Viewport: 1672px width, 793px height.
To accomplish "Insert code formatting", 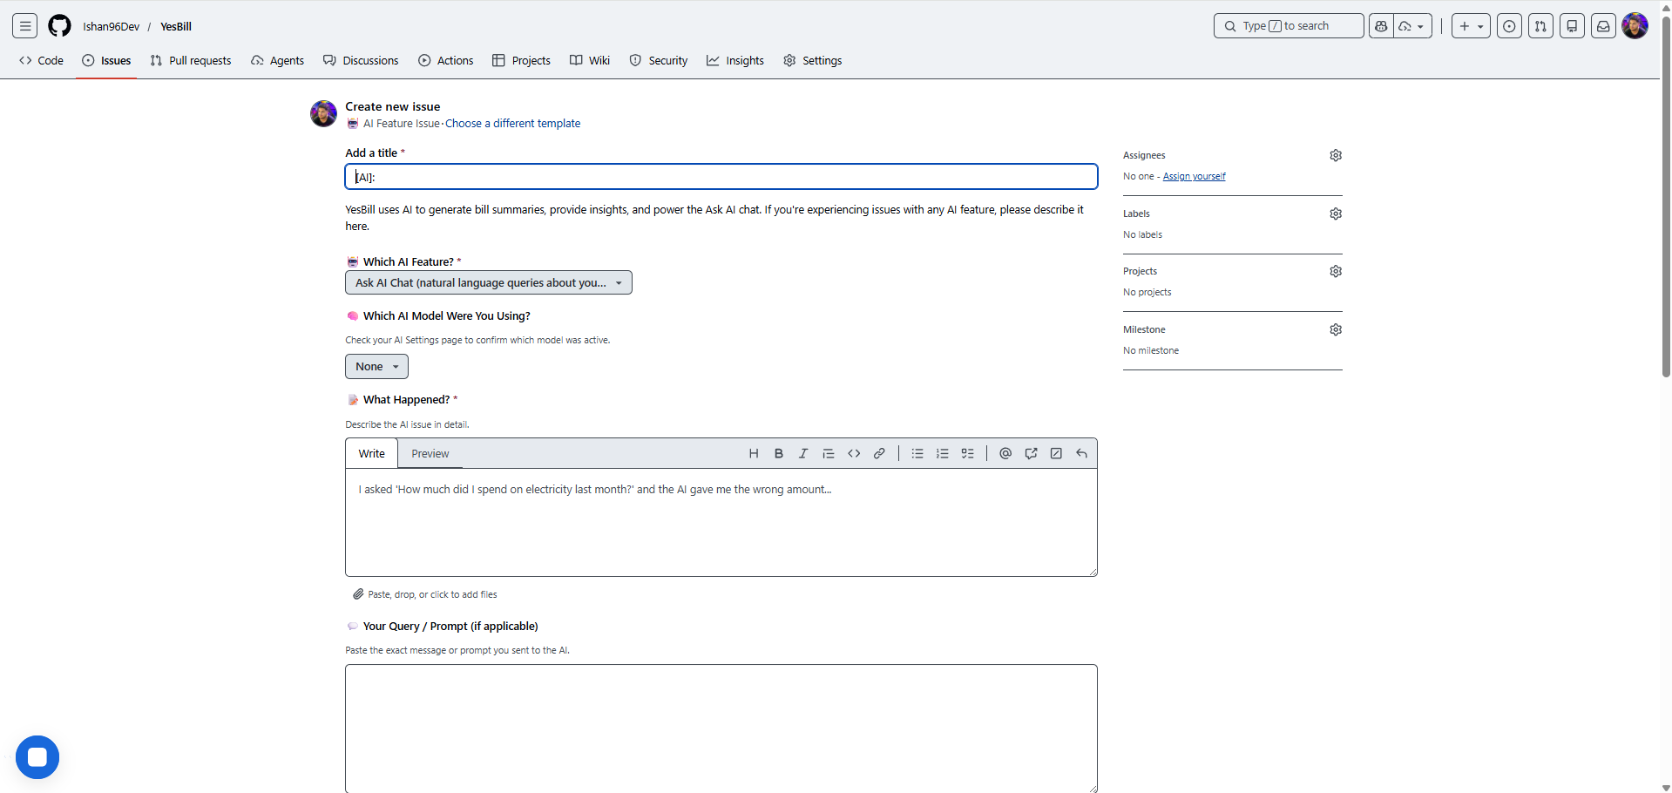I will (854, 453).
